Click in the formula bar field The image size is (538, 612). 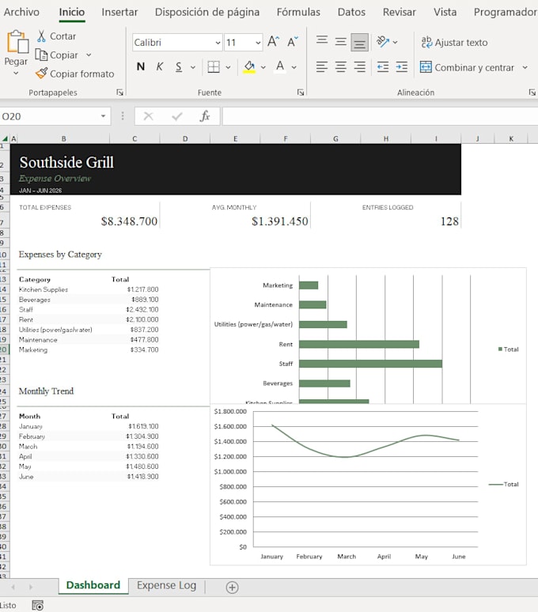point(380,116)
